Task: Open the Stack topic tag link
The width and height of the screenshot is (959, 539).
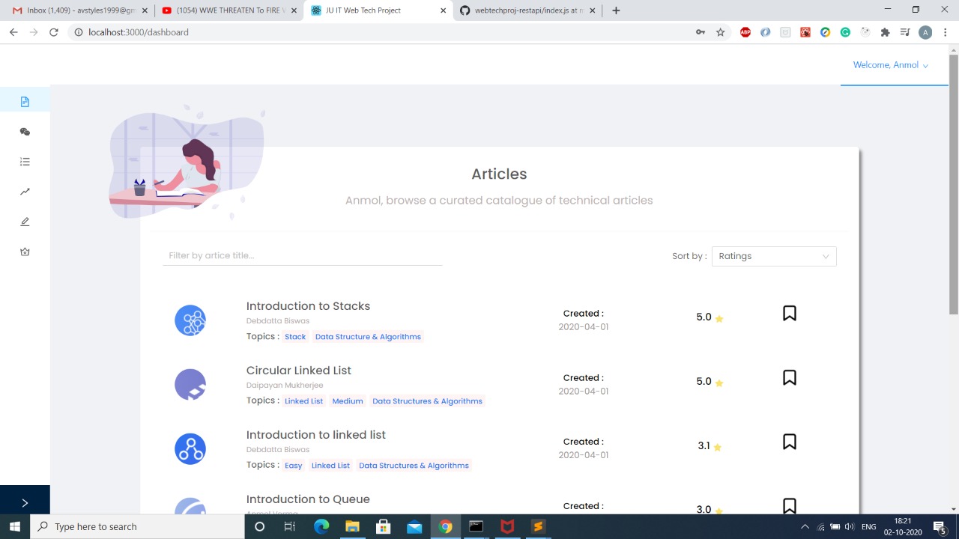Action: [x=294, y=336]
